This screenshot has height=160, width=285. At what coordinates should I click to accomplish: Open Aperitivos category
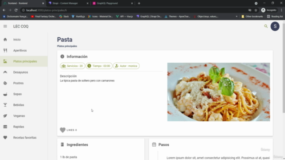pyautogui.click(x=20, y=50)
